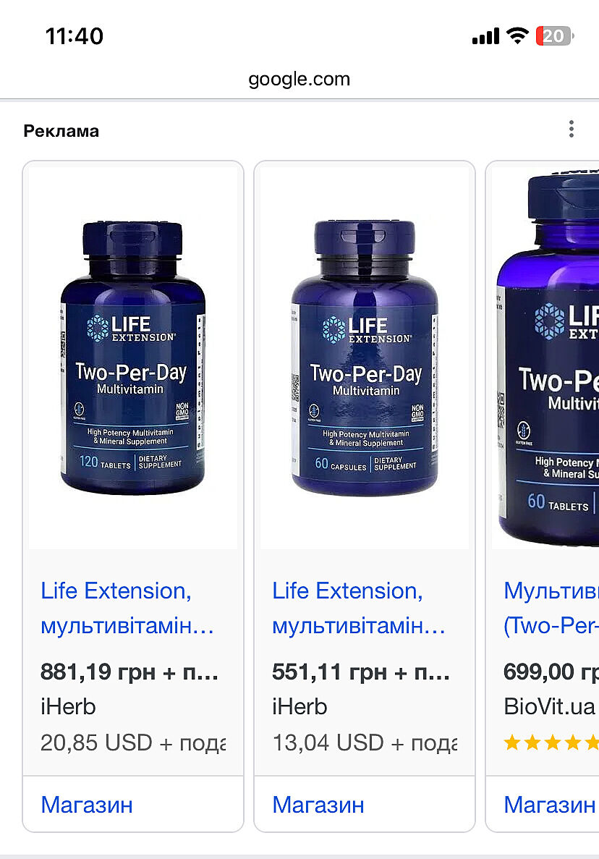Viewport: 599px width, 859px height.
Task: Tap the cellular signal bars icon
Action: [x=485, y=36]
